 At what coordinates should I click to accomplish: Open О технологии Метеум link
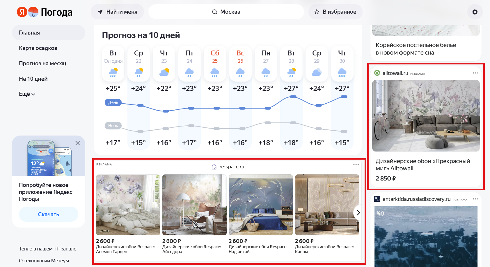click(44, 261)
